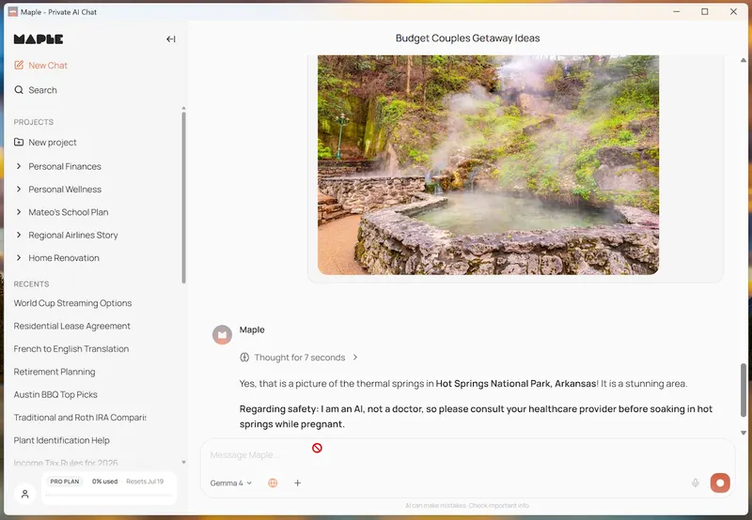The width and height of the screenshot is (752, 520).
Task: Click the New project folder icon
Action: pos(19,143)
